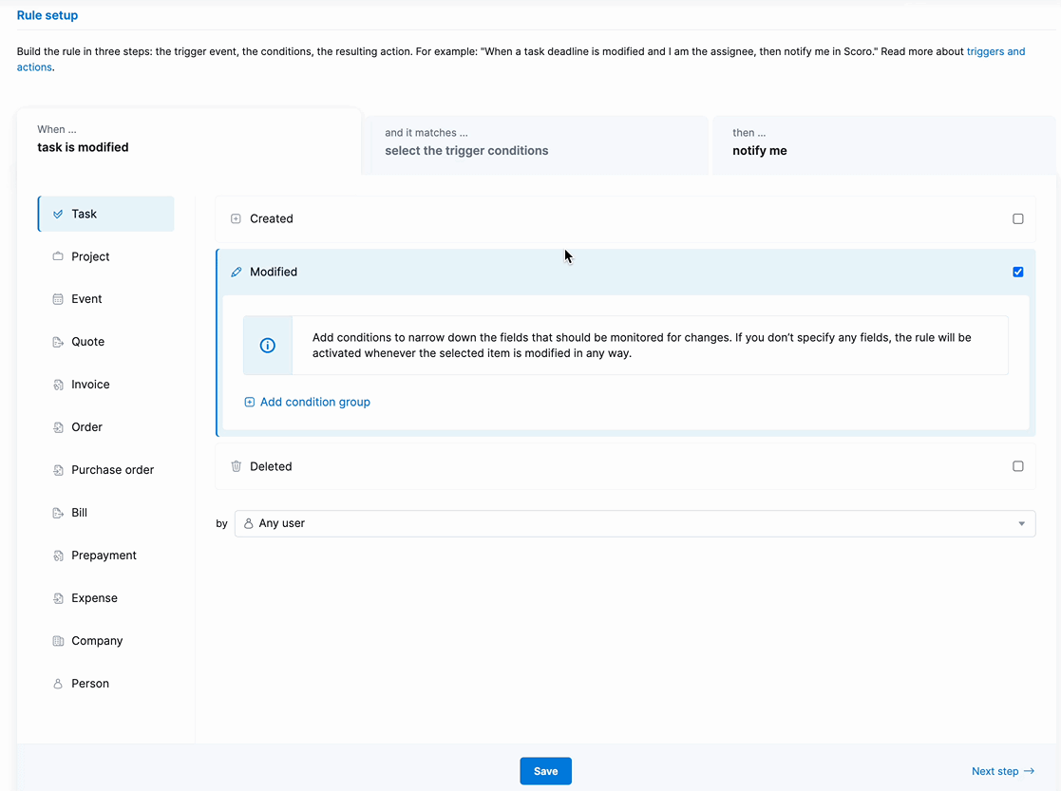Expand the Deleted trigger row
This screenshot has height=791, width=1061.
pyautogui.click(x=625, y=466)
